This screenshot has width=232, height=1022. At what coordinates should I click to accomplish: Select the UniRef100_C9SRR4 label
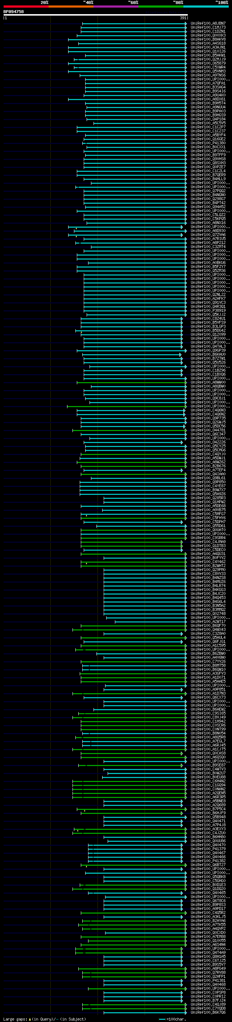click(x=208, y=538)
